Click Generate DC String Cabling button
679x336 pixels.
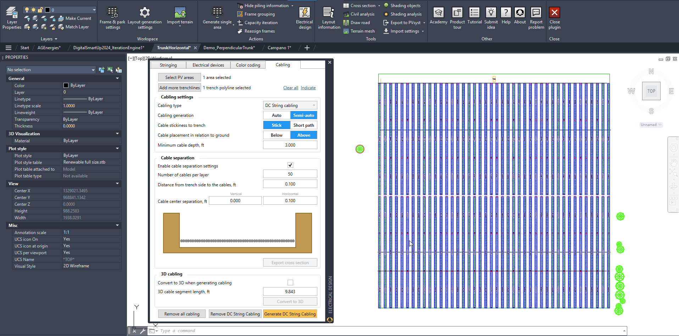[290, 314]
